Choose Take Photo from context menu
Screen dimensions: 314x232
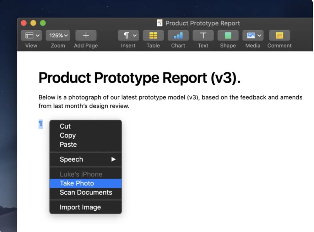coord(77,183)
